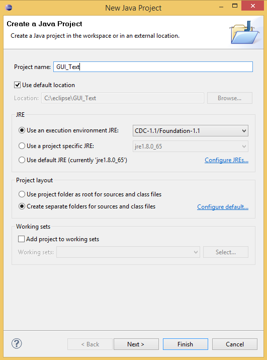Screen dimensions: 267x360
Task: Click the Java project folder wizard image
Action: [244, 32]
